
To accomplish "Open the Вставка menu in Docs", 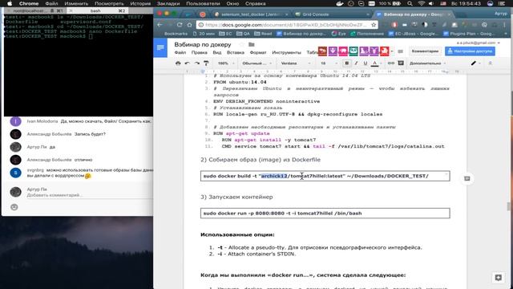I will coord(235,52).
